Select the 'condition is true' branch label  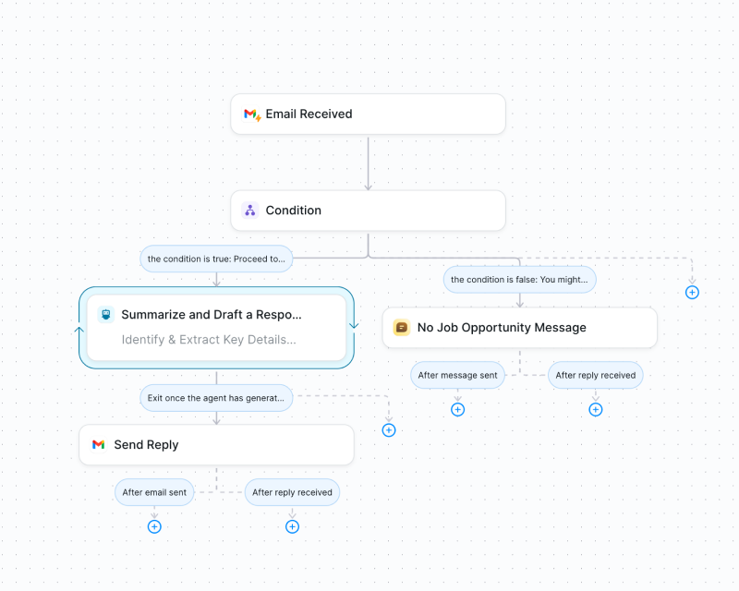[216, 259]
